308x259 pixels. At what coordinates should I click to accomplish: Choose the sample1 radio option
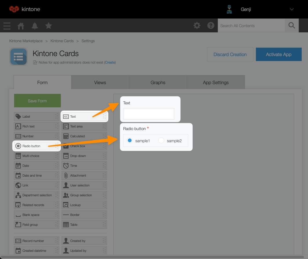coord(130,140)
